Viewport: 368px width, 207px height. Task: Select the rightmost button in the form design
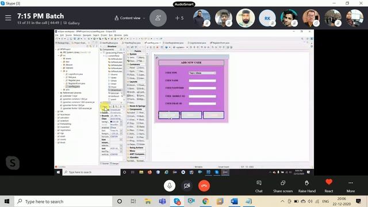[x=213, y=115]
